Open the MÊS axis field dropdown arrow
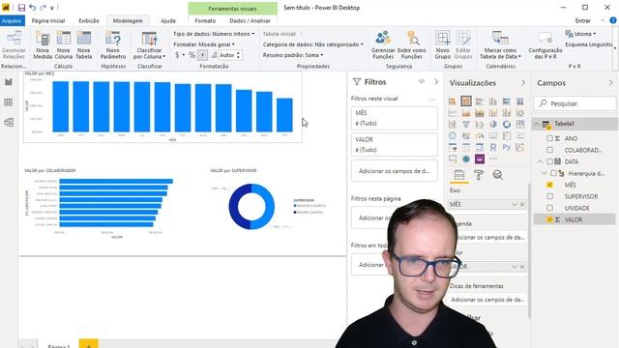The height and width of the screenshot is (348, 619). click(514, 204)
